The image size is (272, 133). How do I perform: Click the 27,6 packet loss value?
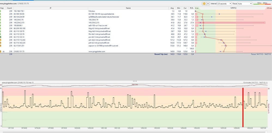(x=192, y=23)
